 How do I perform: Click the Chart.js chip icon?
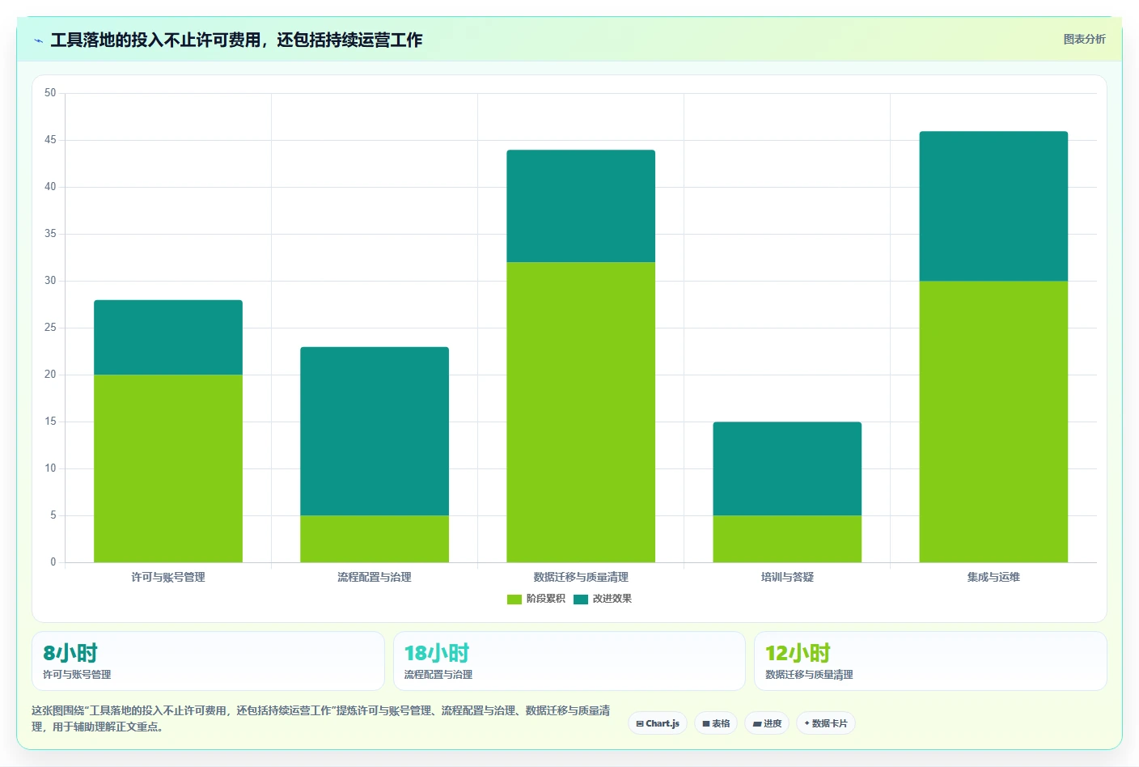(640, 724)
